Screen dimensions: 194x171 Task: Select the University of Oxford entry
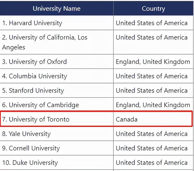(x=35, y=62)
